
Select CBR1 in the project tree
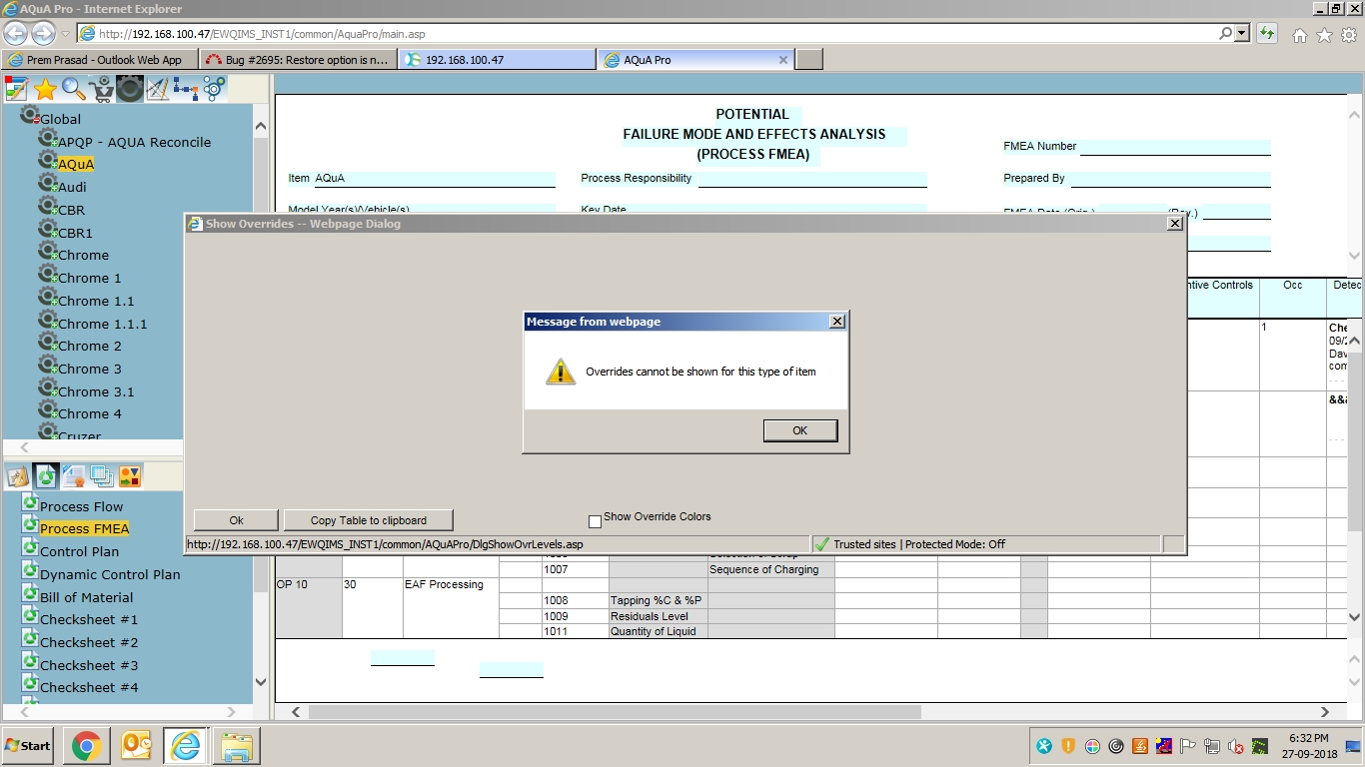click(x=75, y=233)
